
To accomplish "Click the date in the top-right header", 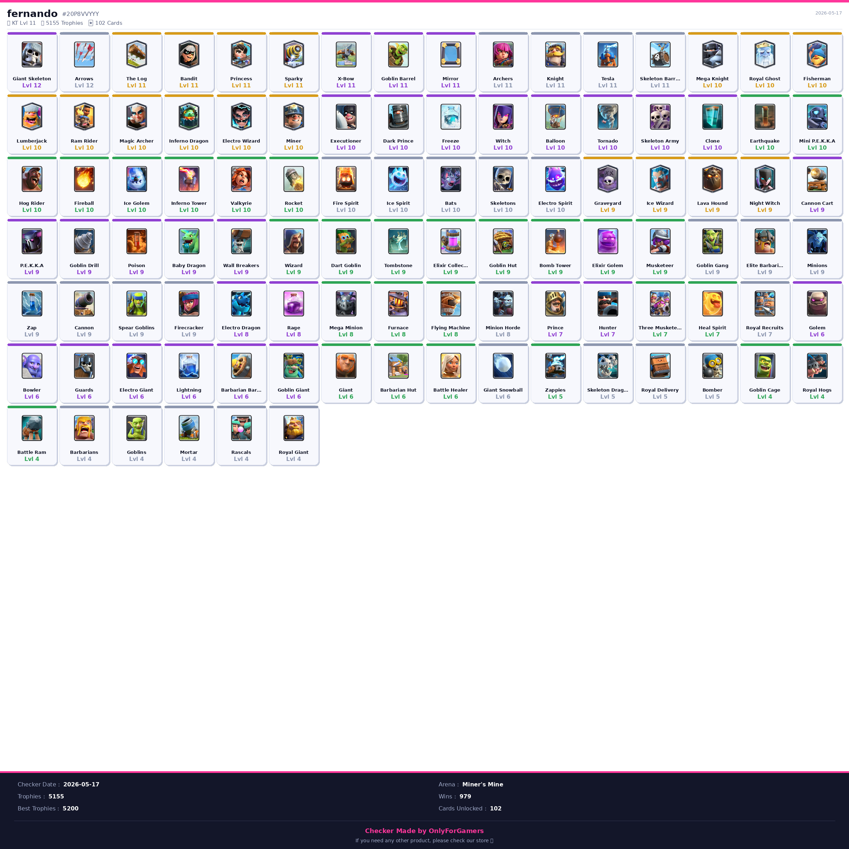I will tap(828, 13).
